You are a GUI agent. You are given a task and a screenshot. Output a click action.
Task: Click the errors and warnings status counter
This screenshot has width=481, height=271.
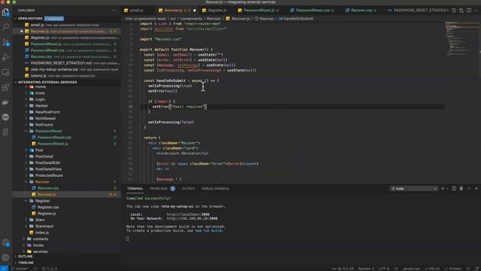(x=49, y=269)
